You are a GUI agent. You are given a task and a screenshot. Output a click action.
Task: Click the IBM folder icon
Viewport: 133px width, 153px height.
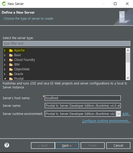point(11,65)
